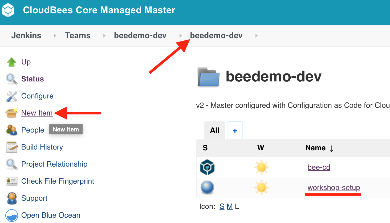Click the Build History notepad icon
390x223 pixels.
12,147
